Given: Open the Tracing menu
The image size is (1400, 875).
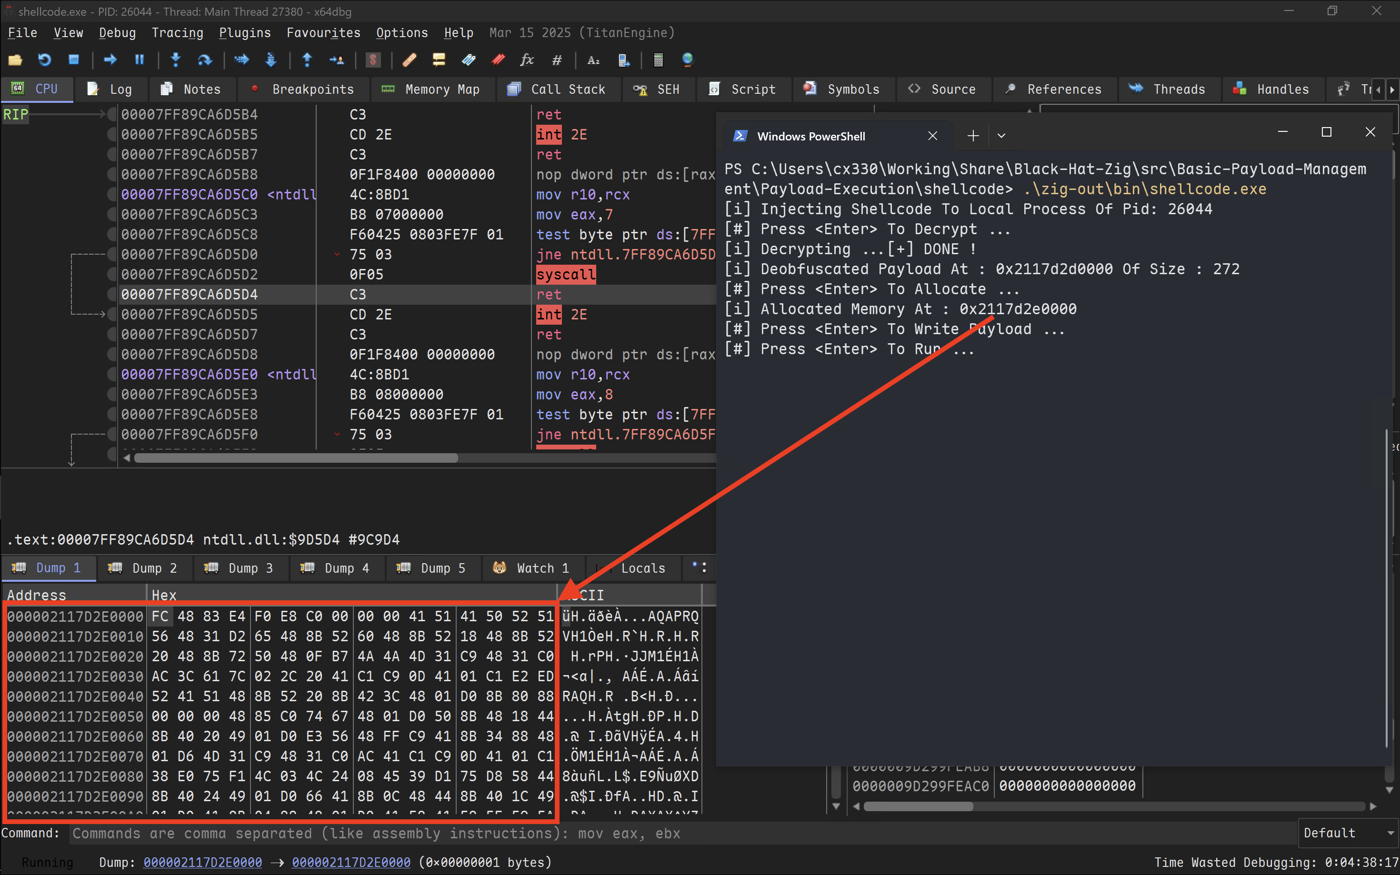Looking at the screenshot, I should click(178, 33).
